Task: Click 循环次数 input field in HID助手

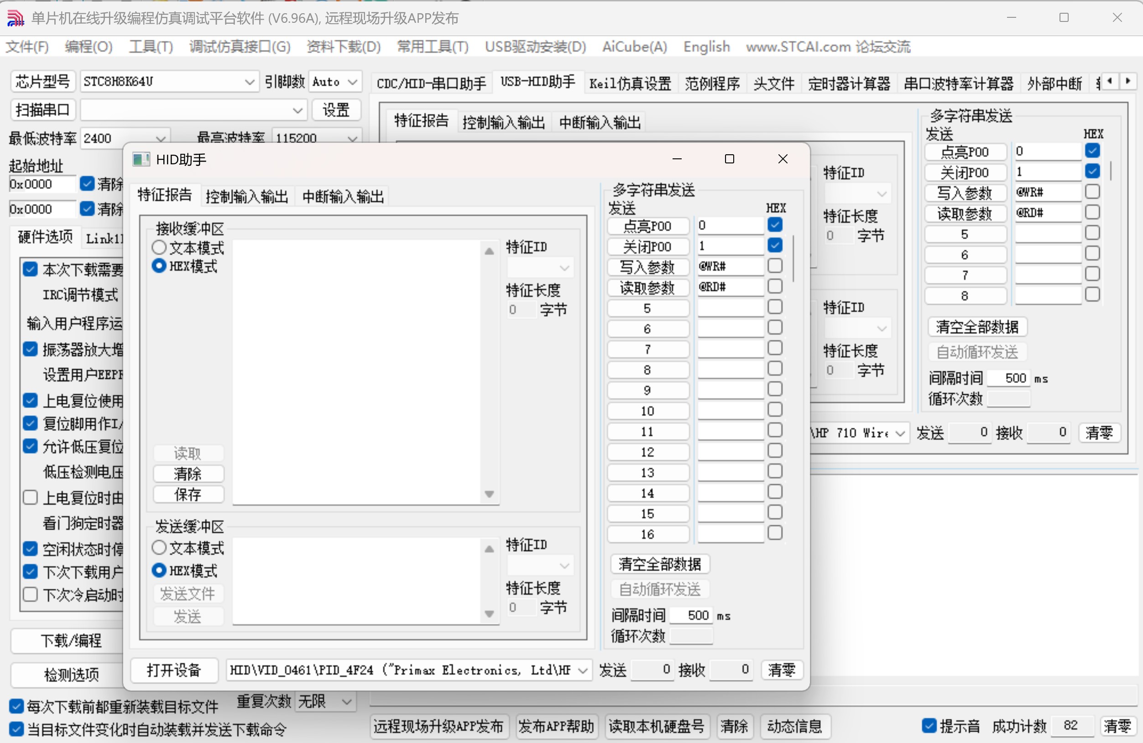Action: (x=691, y=636)
